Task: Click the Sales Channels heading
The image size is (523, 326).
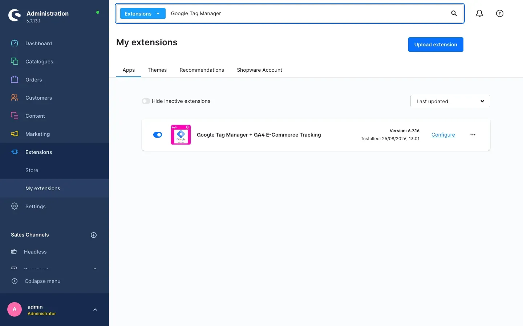Action: point(30,235)
